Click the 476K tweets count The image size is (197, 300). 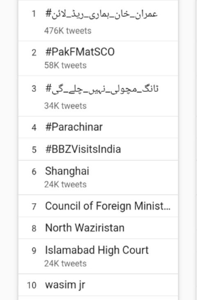point(68,31)
